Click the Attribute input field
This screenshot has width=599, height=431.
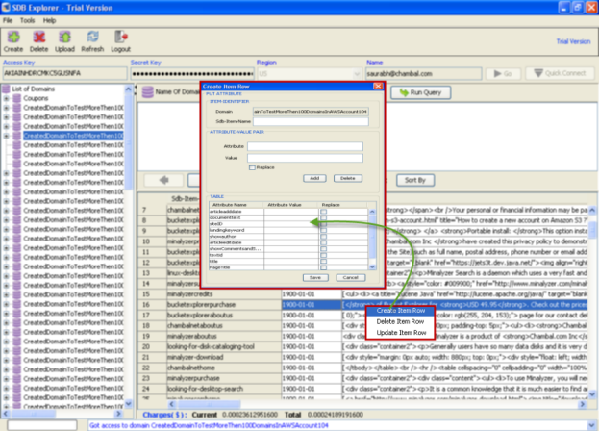305,146
